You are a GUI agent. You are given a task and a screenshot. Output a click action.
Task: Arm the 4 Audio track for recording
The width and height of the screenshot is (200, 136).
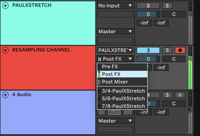click(x=180, y=95)
